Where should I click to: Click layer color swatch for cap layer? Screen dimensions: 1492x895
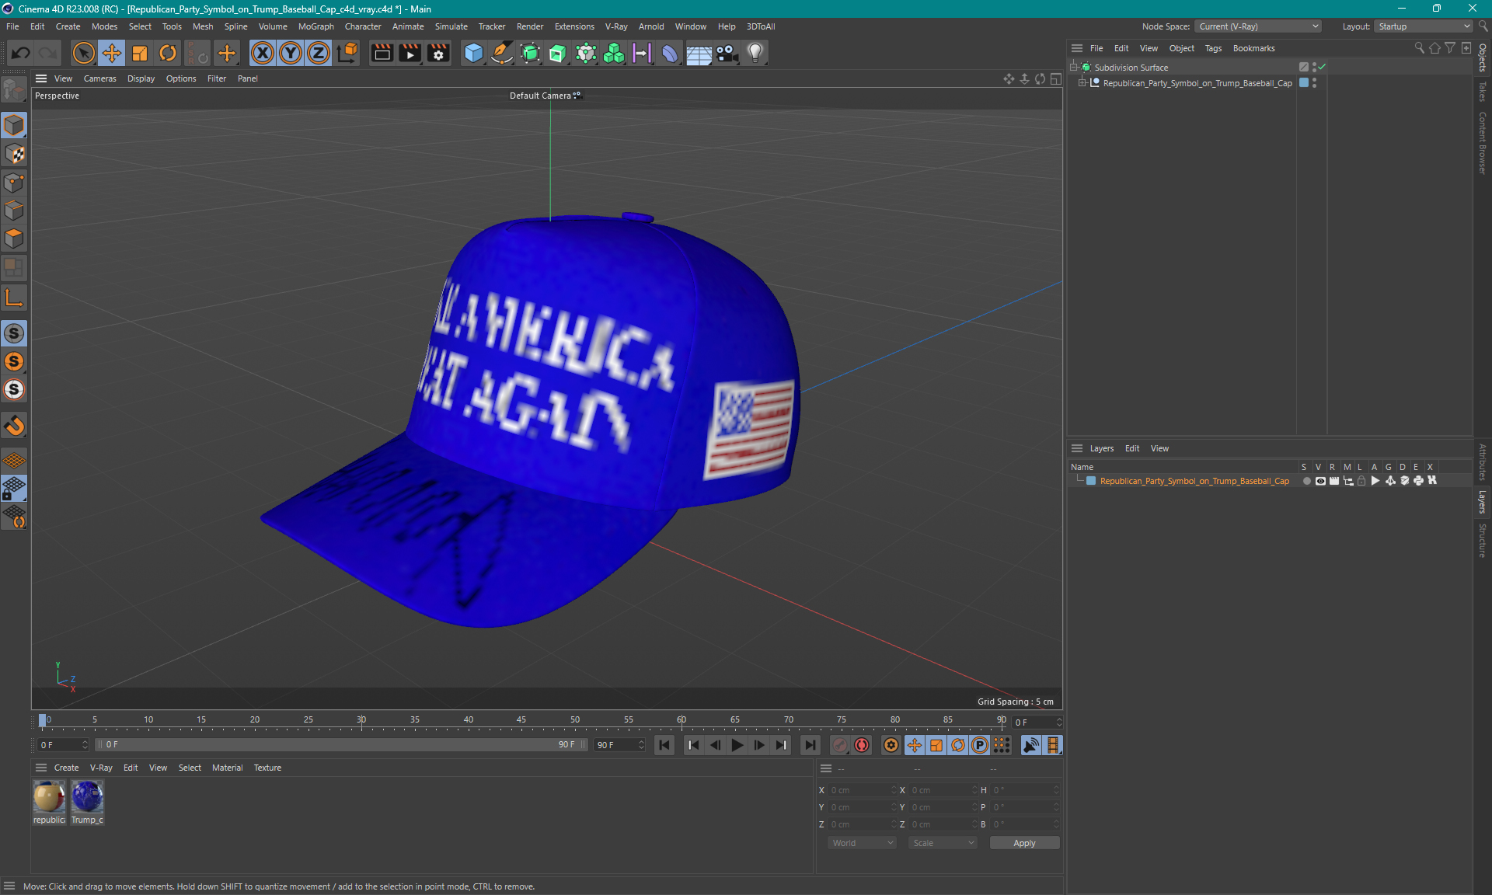tap(1091, 481)
